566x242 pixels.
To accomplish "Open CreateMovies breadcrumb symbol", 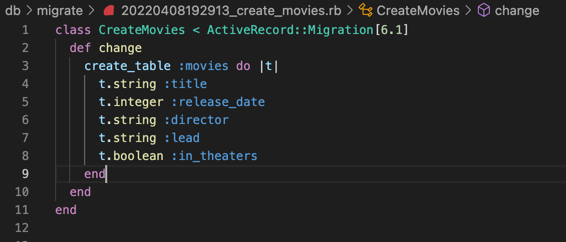I will [418, 11].
